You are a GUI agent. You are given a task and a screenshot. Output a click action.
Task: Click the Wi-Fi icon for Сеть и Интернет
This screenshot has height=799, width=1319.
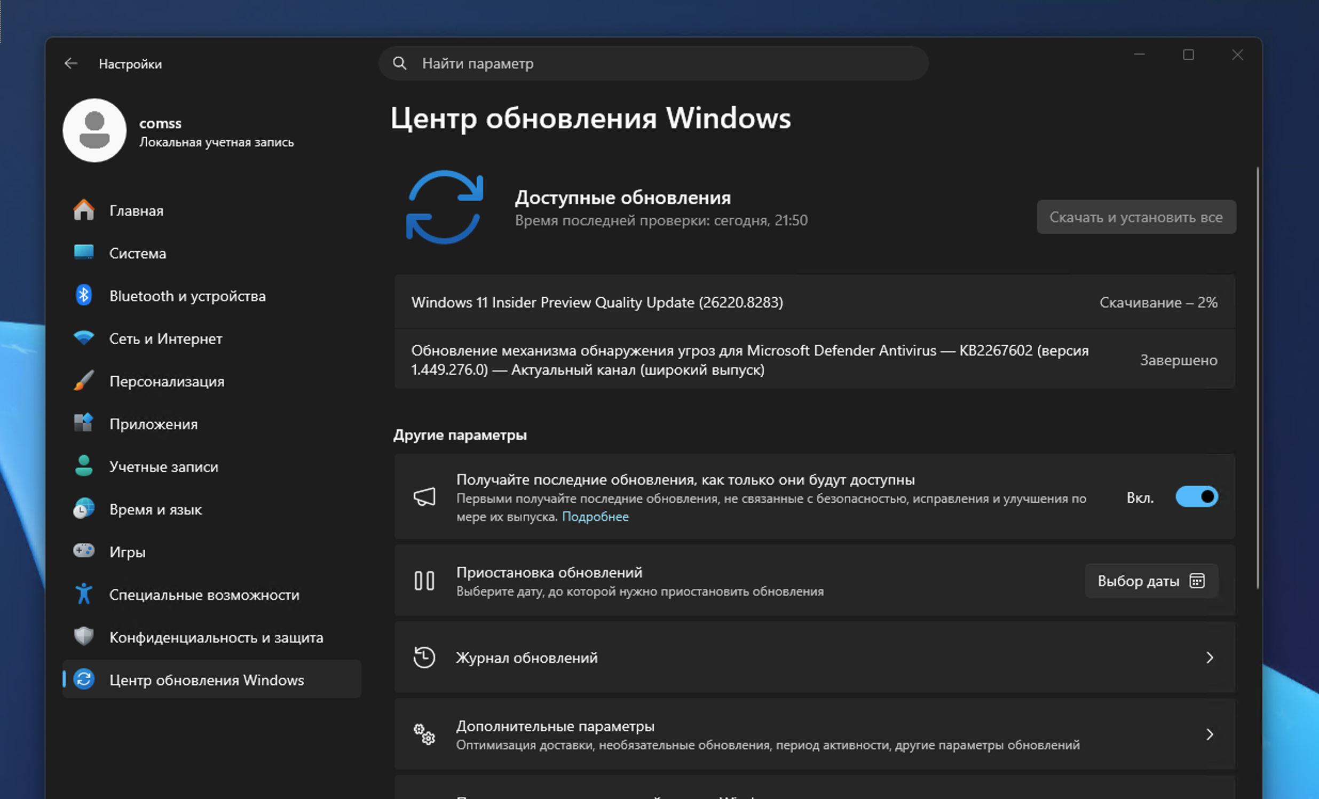point(83,338)
